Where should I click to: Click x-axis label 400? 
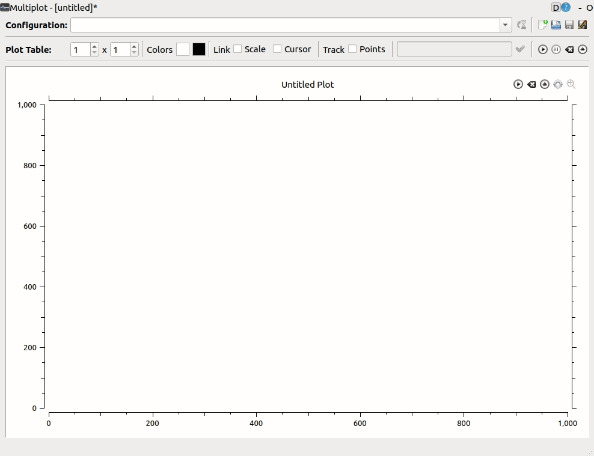tap(256, 423)
